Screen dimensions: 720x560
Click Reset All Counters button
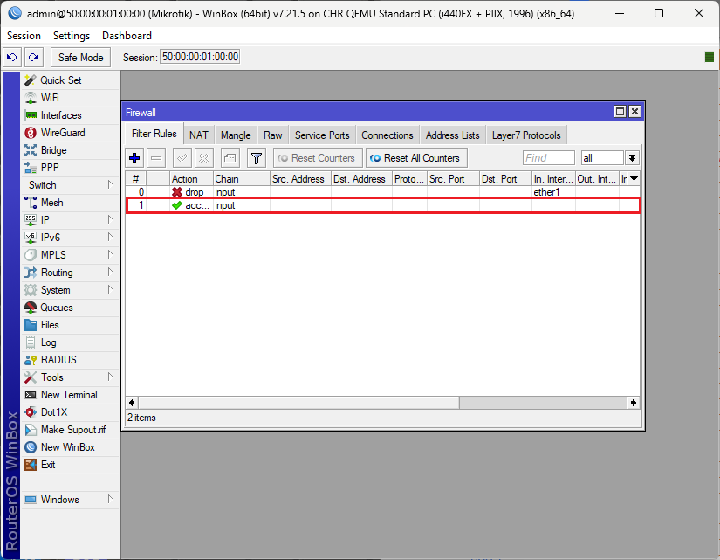click(x=416, y=158)
